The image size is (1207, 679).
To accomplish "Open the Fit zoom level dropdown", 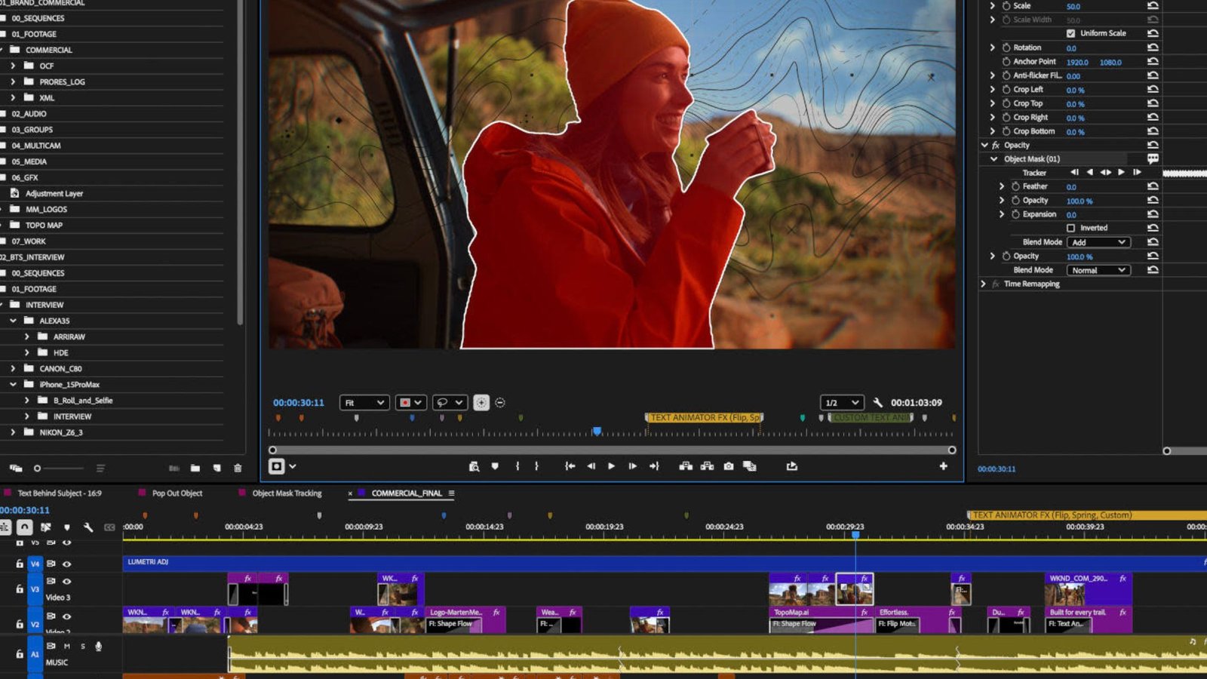I will coord(364,403).
